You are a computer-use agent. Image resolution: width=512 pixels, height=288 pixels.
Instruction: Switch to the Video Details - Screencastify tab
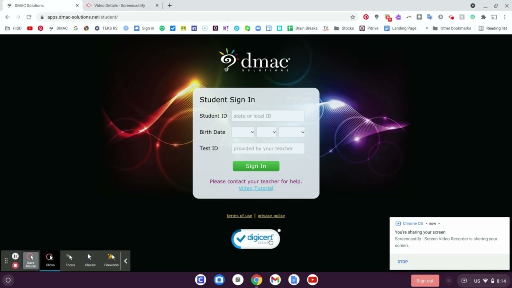tap(120, 6)
